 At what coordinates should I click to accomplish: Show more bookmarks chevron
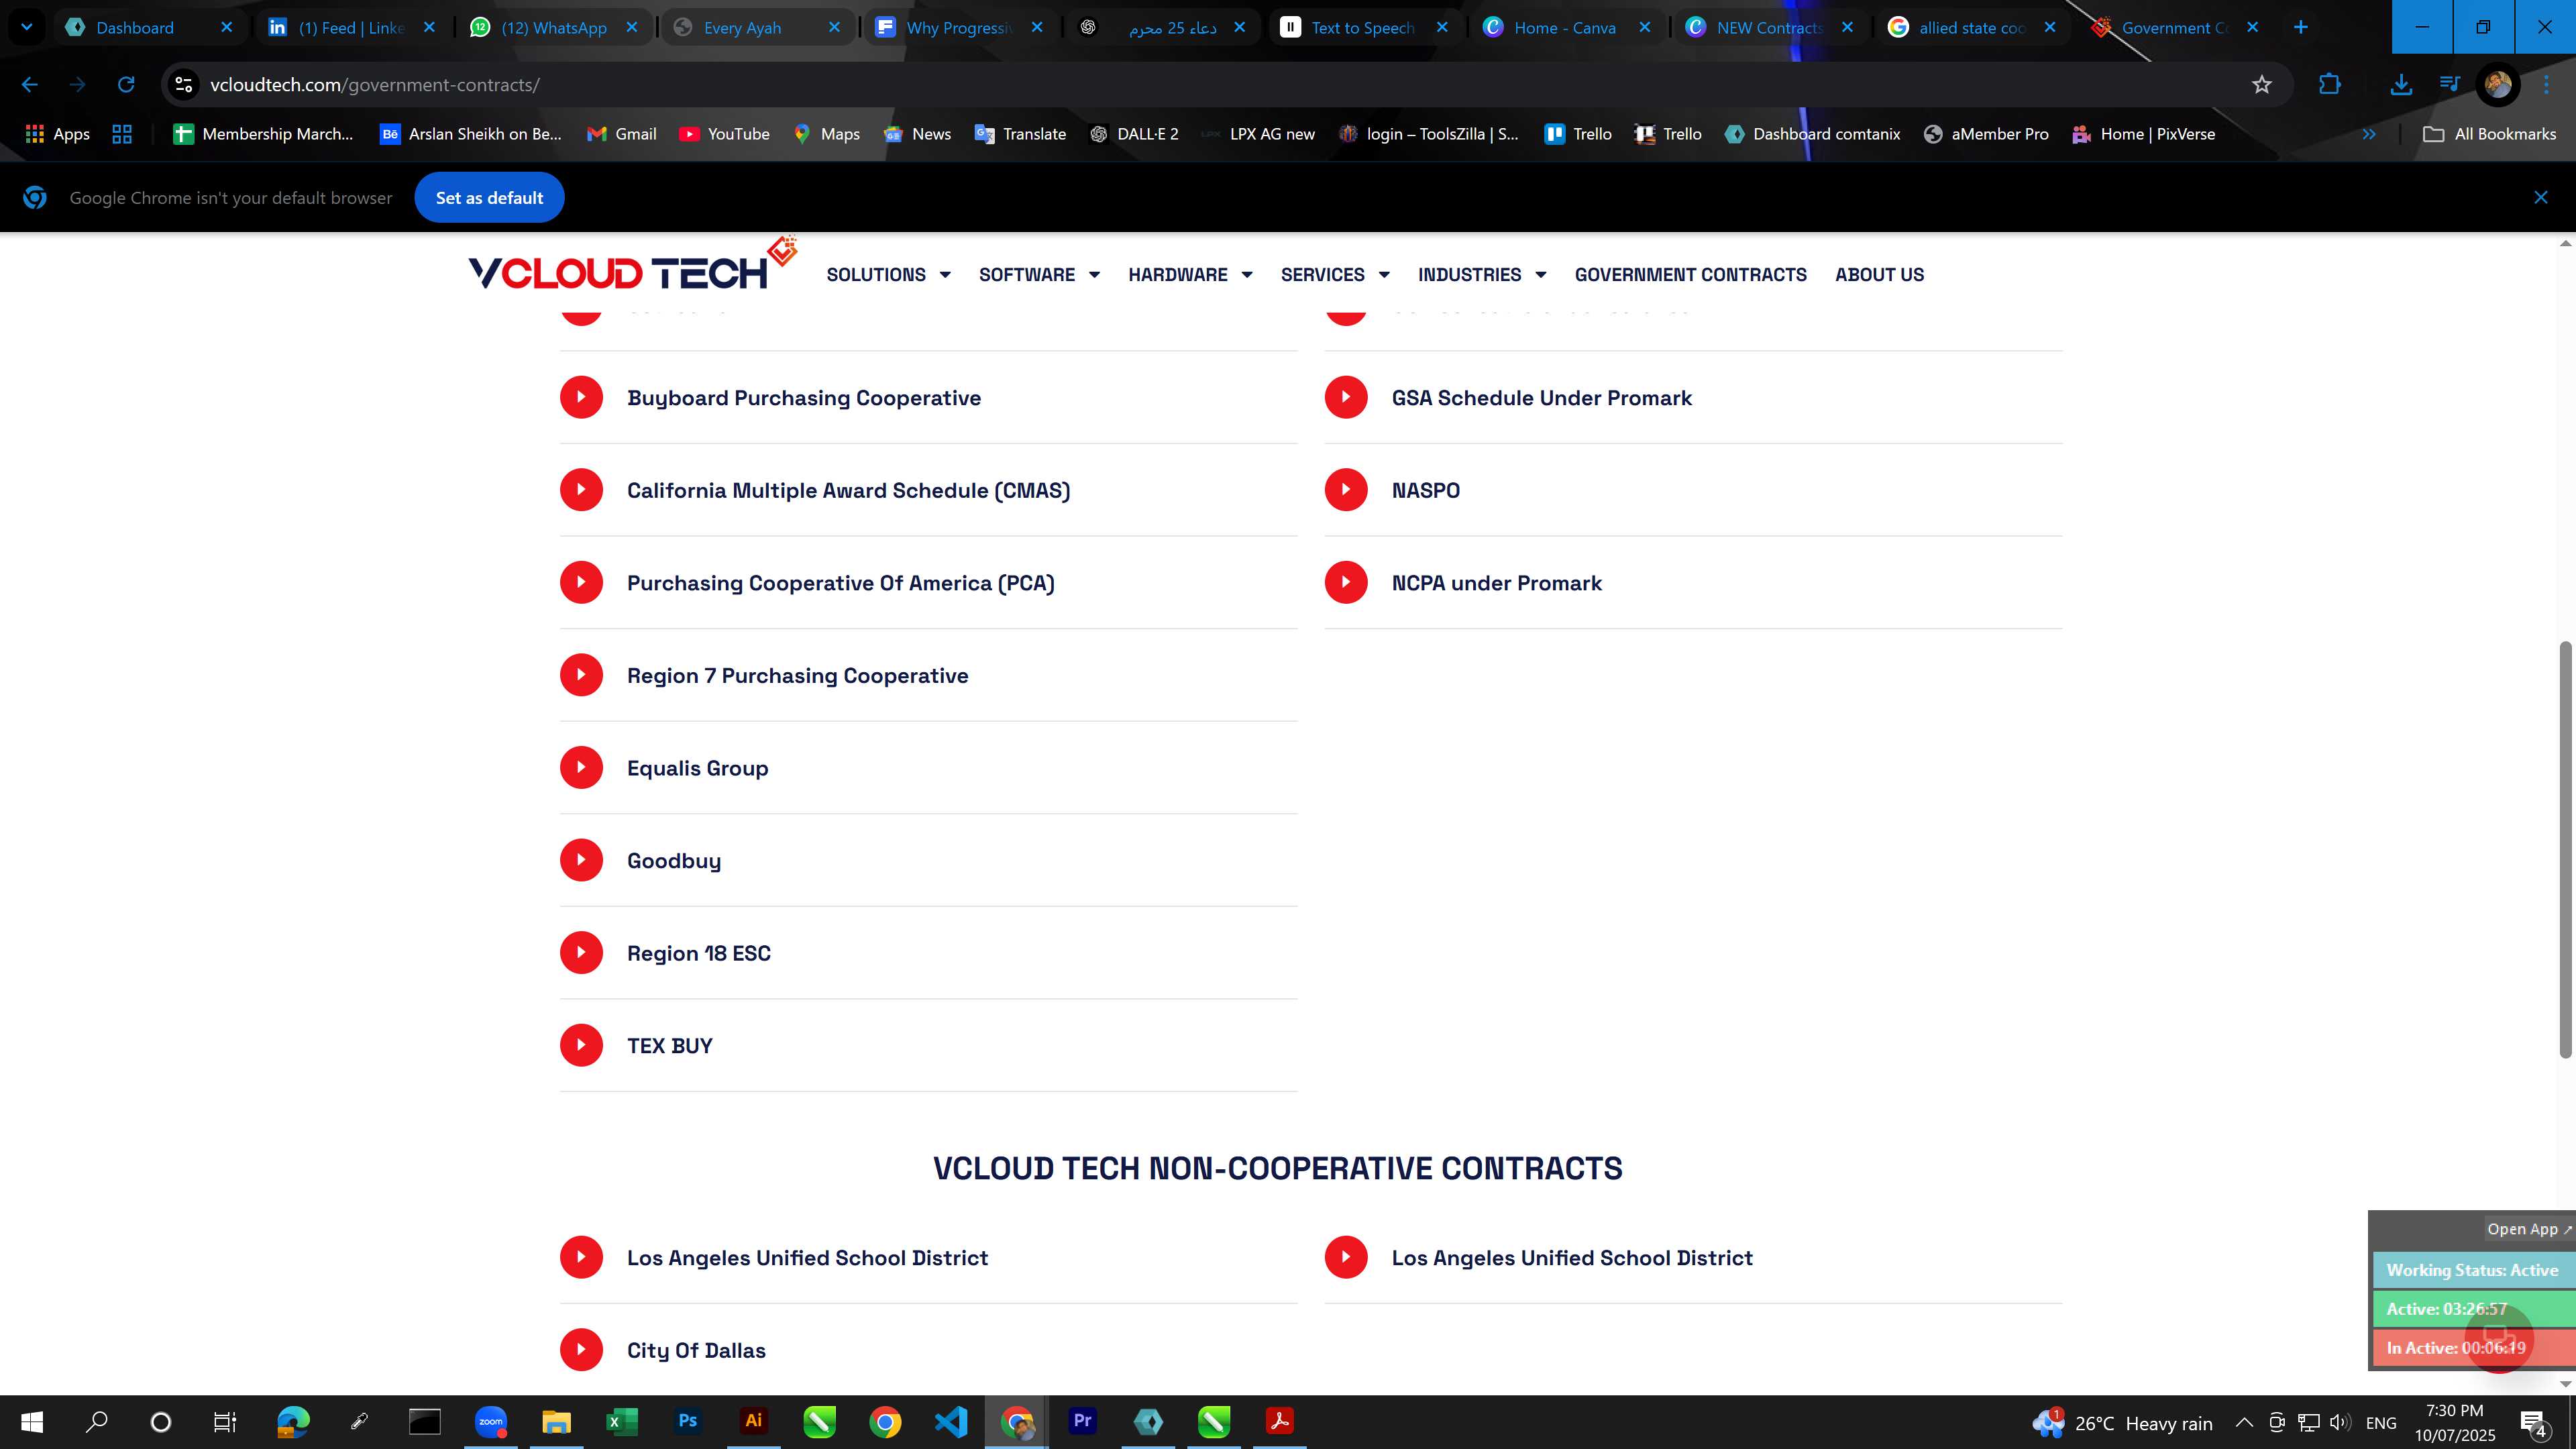pyautogui.click(x=2369, y=134)
